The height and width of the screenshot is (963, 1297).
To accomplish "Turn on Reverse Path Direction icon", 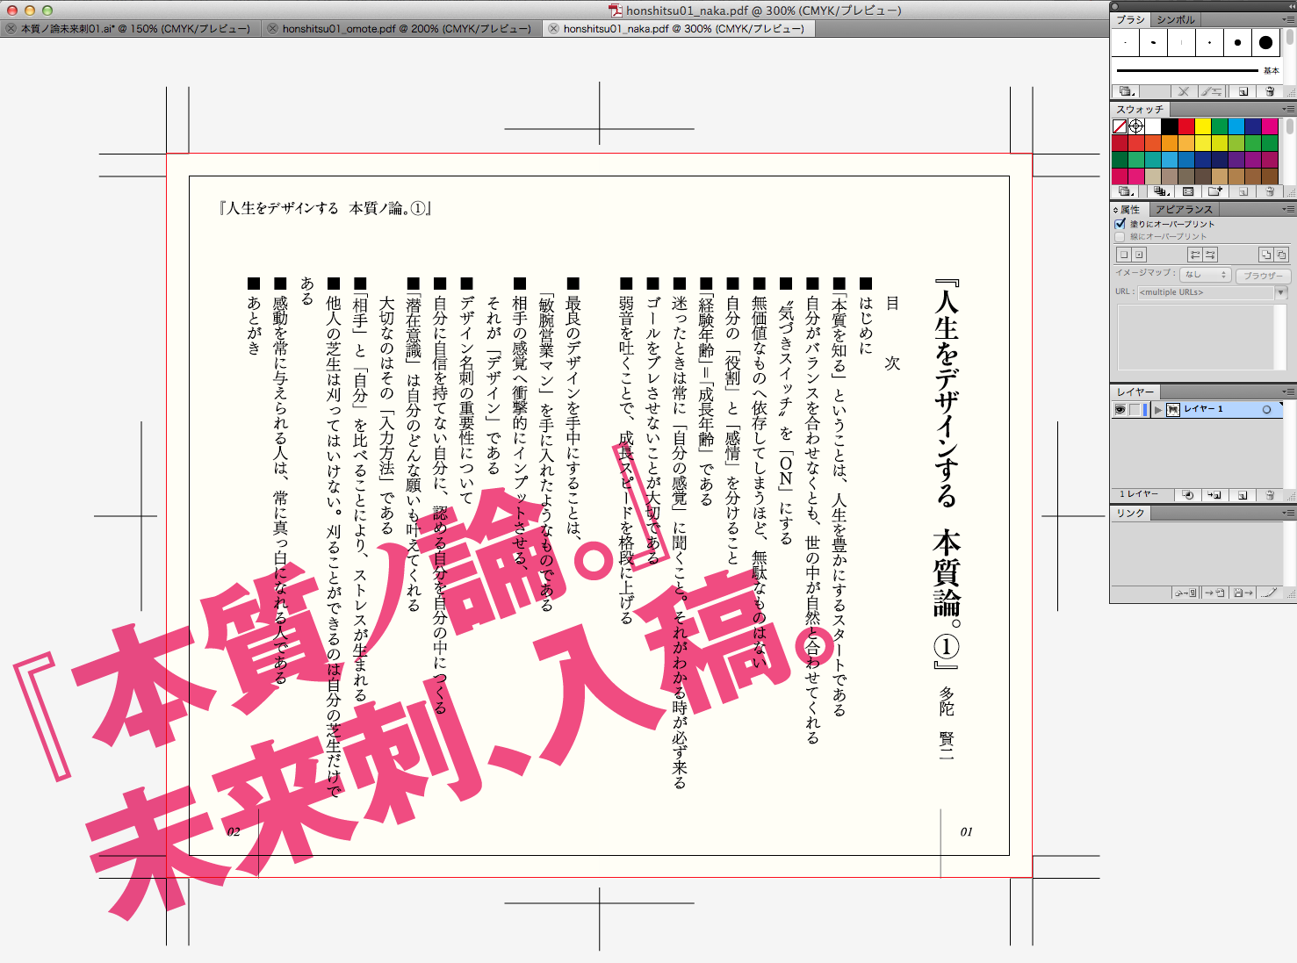I will coord(1210,255).
